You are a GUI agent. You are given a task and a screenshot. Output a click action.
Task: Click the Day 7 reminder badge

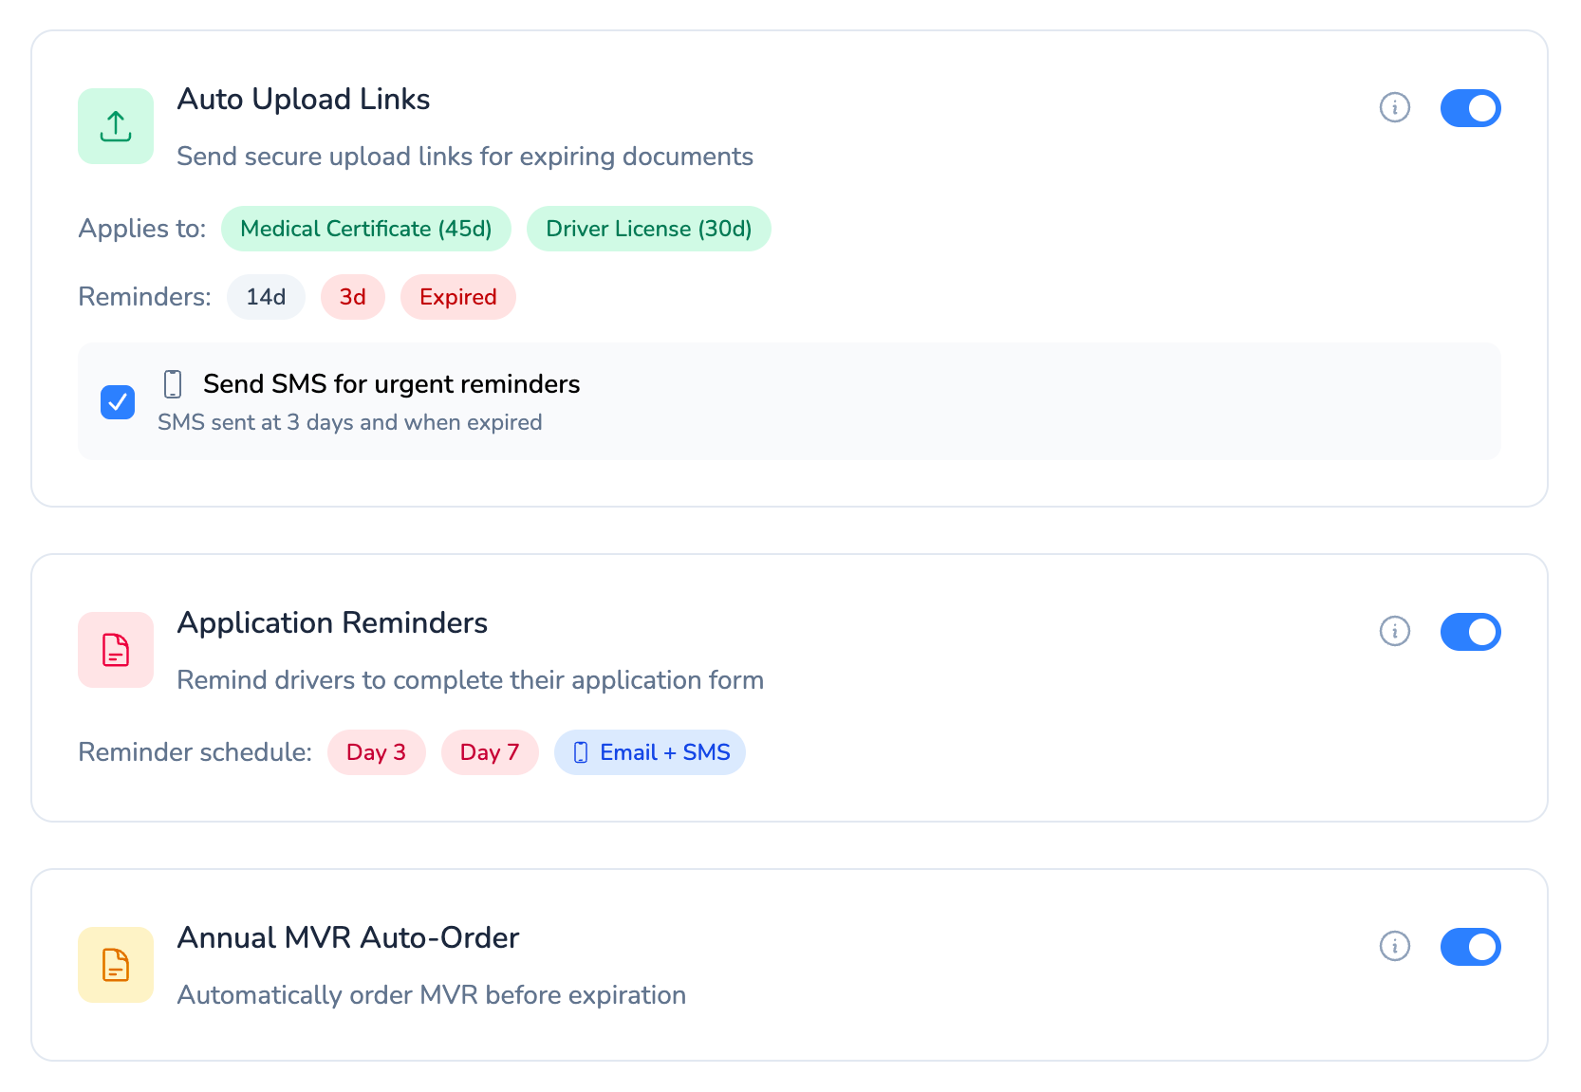point(490,752)
